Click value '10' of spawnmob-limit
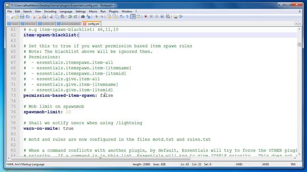The height and width of the screenshot is (172, 307). click(68, 112)
